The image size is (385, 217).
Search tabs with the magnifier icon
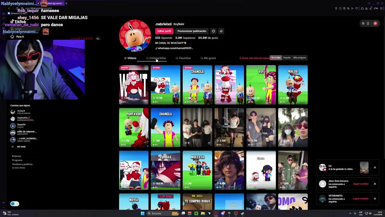click(x=369, y=3)
